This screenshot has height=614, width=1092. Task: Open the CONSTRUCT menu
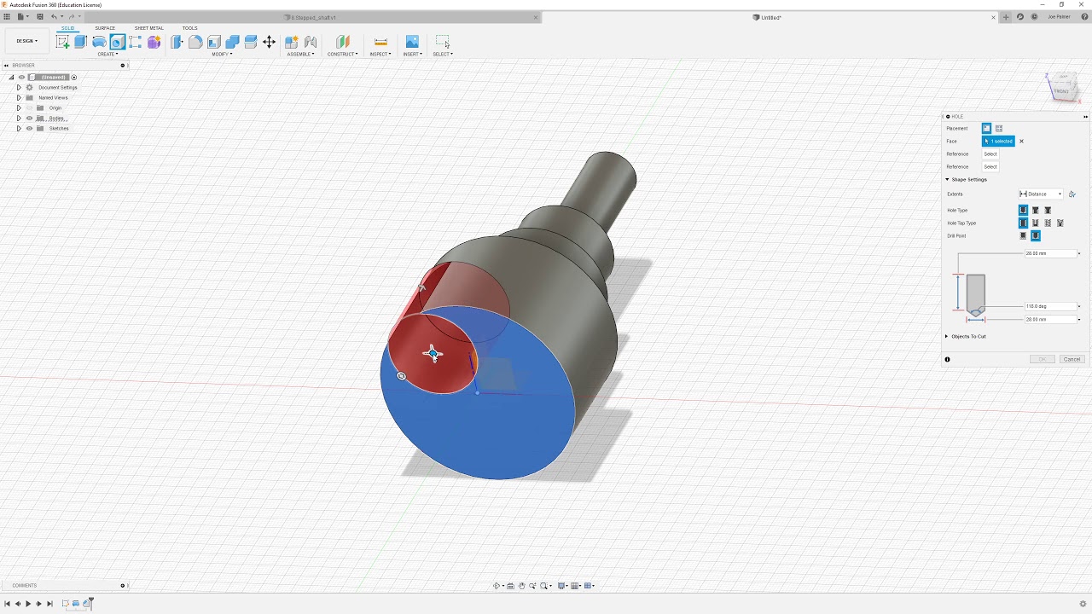point(343,55)
